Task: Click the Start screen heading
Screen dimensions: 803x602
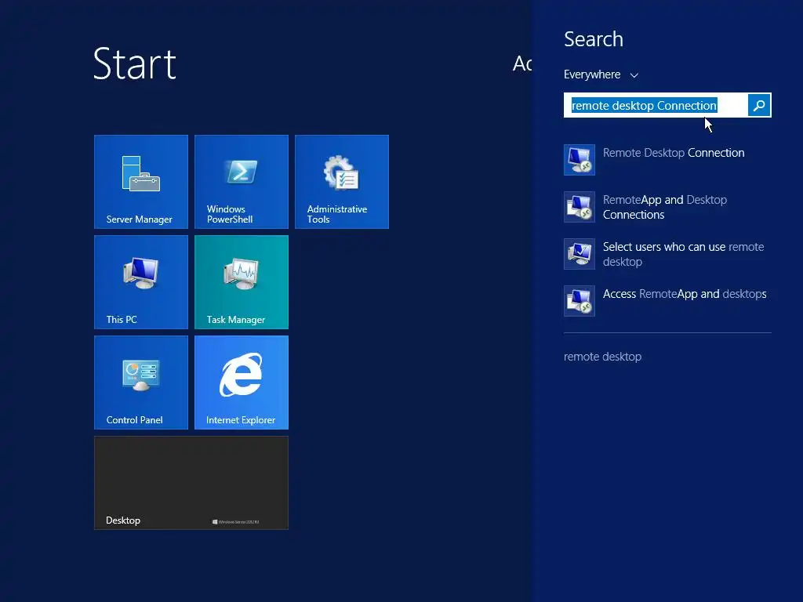Action: [x=135, y=63]
